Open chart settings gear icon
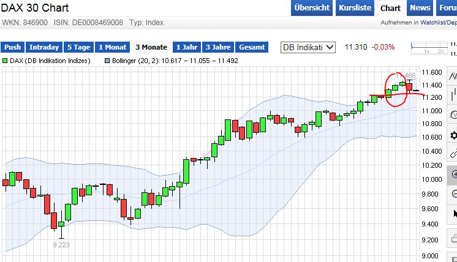 [453, 135]
